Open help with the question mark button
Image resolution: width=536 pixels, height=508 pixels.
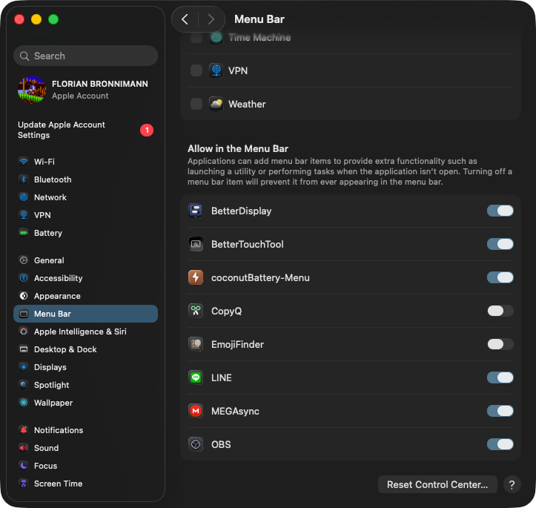pos(512,484)
